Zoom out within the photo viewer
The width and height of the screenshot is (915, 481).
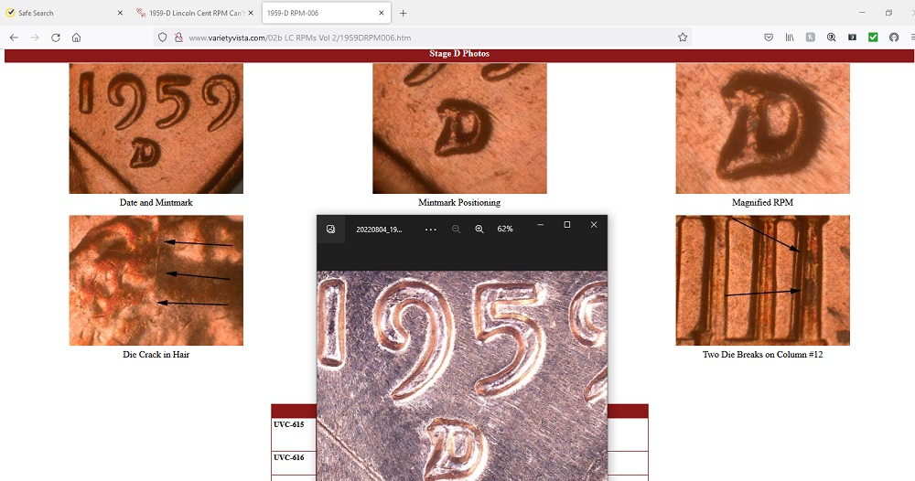[x=457, y=230]
